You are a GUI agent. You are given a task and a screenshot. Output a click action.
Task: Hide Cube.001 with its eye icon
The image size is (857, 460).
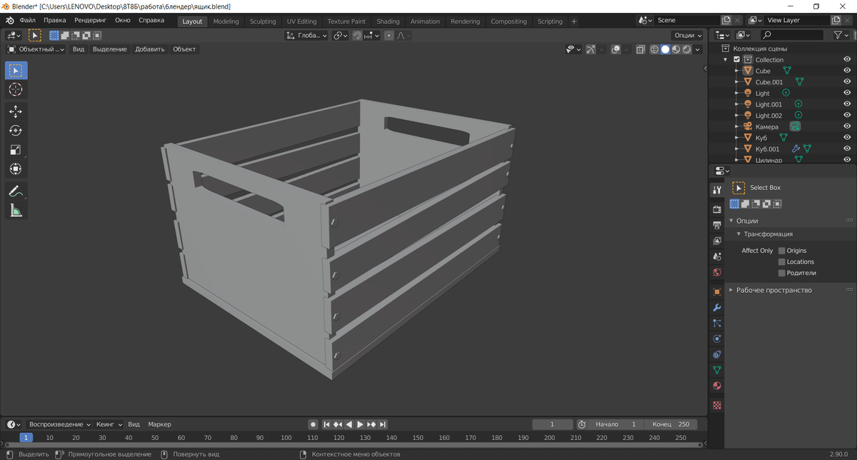[x=847, y=82]
